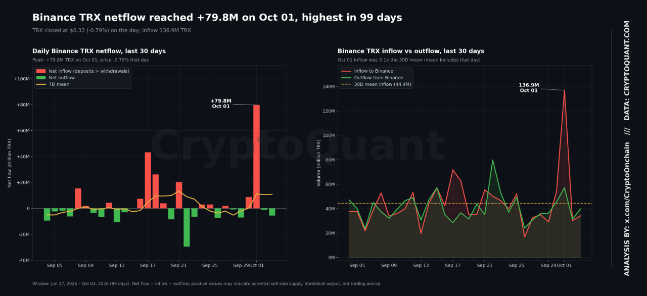This screenshot has height=296, width=647.
Task: Click 'Oct 01' on the netflow chart axis
Action: pyautogui.click(x=256, y=265)
